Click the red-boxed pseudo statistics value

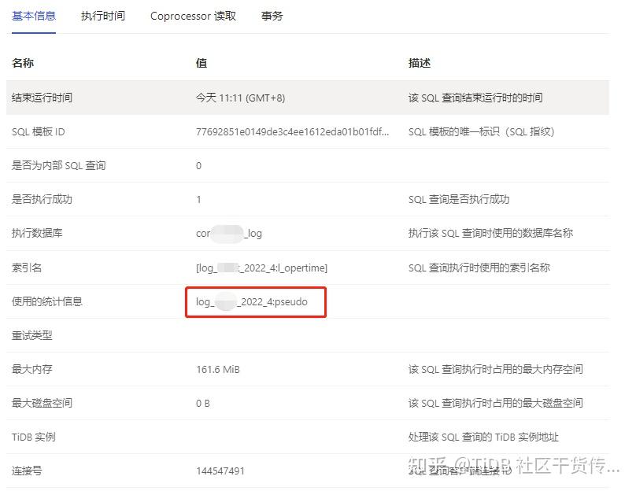click(x=256, y=301)
